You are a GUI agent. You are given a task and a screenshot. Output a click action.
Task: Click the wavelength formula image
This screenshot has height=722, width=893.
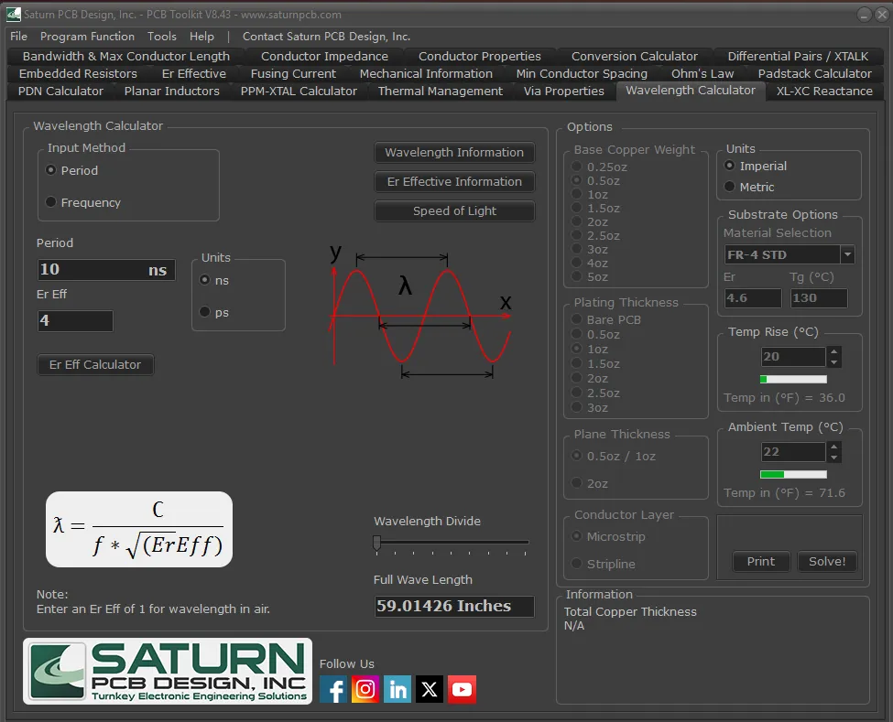point(139,529)
